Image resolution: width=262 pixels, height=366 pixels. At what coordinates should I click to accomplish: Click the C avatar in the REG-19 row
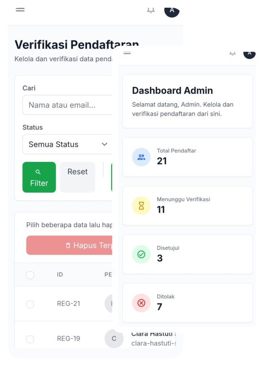coord(114,339)
